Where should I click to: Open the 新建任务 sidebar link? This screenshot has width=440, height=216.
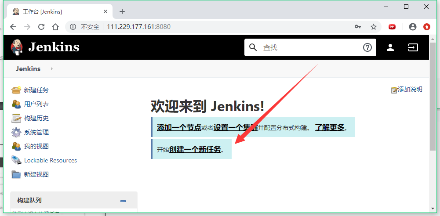click(36, 90)
